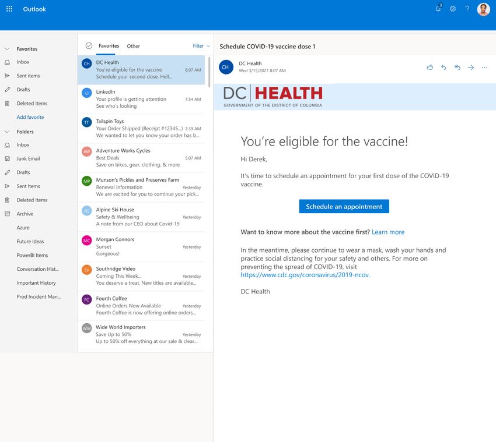496x442 pixels.
Task: Open the Important History folder
Action: [36, 283]
